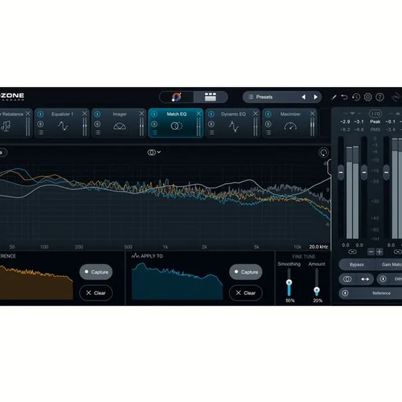The width and height of the screenshot is (402, 402).
Task: Remove the Equalizer 1 module
Action: 85,113
